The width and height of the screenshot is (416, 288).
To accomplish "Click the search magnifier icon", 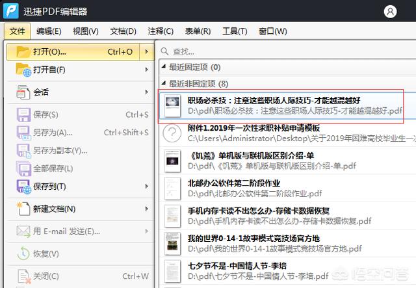I will pyautogui.click(x=164, y=51).
